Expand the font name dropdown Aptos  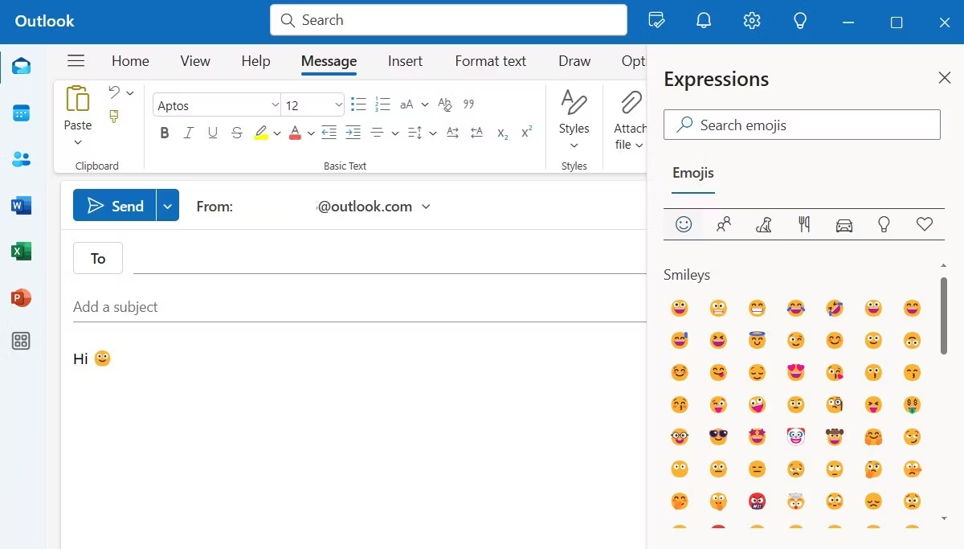coord(275,105)
